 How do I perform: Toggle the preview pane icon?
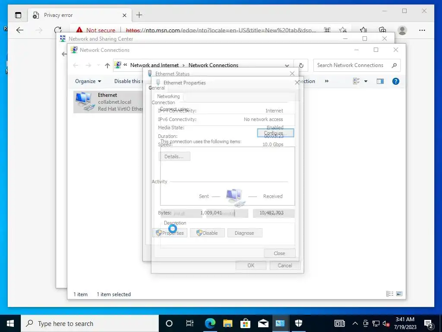point(380,81)
